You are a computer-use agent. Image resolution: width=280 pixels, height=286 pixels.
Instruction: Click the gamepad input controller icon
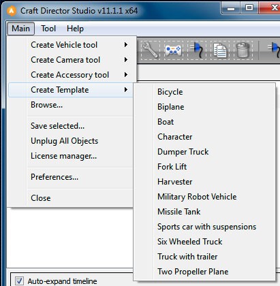pyautogui.click(x=173, y=50)
